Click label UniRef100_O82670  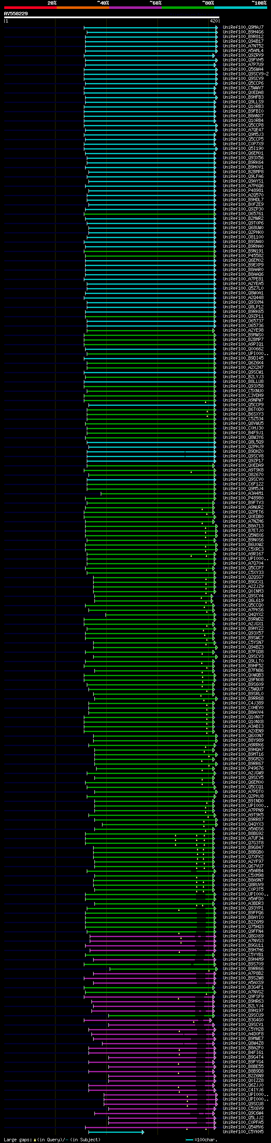[243, 474]
